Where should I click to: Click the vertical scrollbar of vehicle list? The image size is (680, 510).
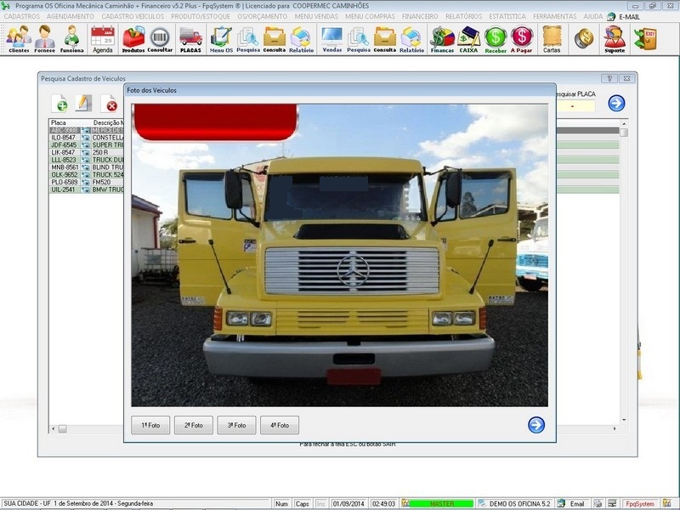tap(624, 271)
